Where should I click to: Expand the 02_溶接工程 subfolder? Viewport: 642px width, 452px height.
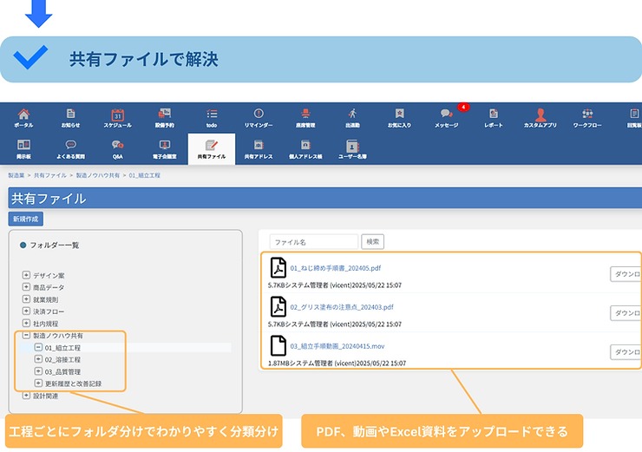(38, 359)
